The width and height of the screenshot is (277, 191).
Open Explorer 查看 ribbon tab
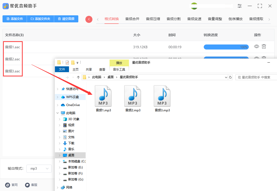(102, 69)
